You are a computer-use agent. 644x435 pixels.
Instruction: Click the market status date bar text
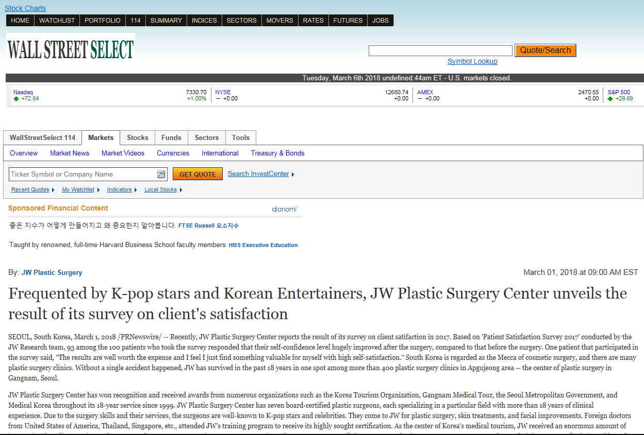[x=406, y=78]
